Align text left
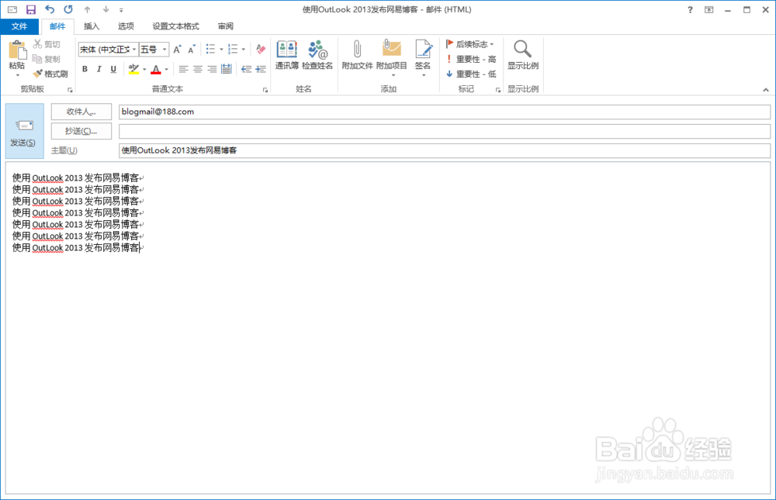Screen dimensions: 776x500 click(x=183, y=69)
